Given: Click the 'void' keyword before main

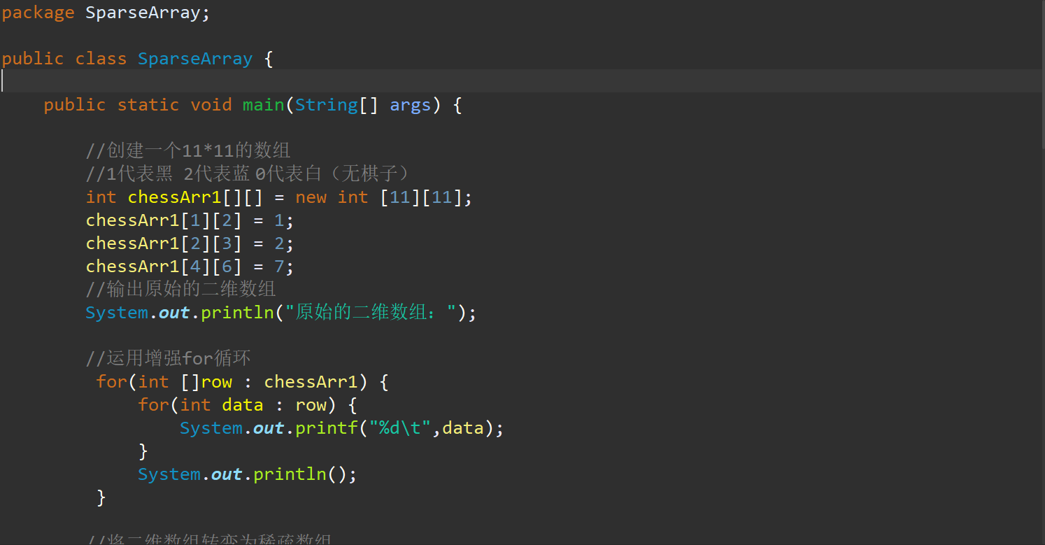Looking at the screenshot, I should [211, 105].
